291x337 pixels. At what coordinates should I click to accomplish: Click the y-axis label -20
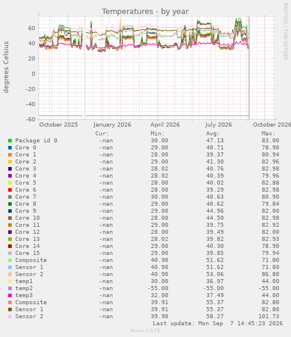[30, 88]
